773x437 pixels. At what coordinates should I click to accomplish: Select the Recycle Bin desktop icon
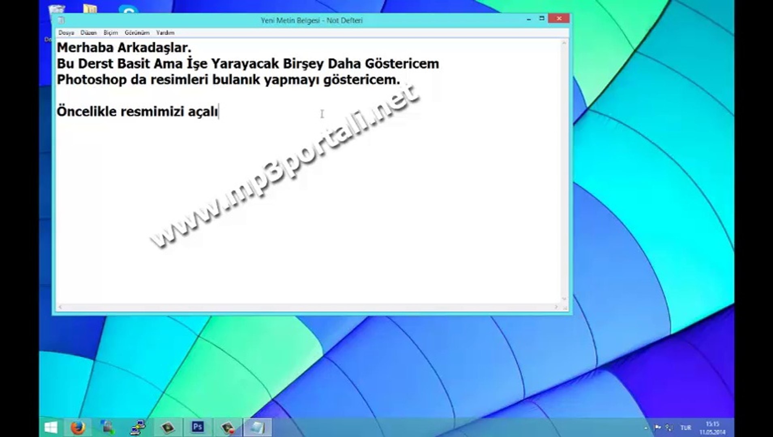pos(56,9)
